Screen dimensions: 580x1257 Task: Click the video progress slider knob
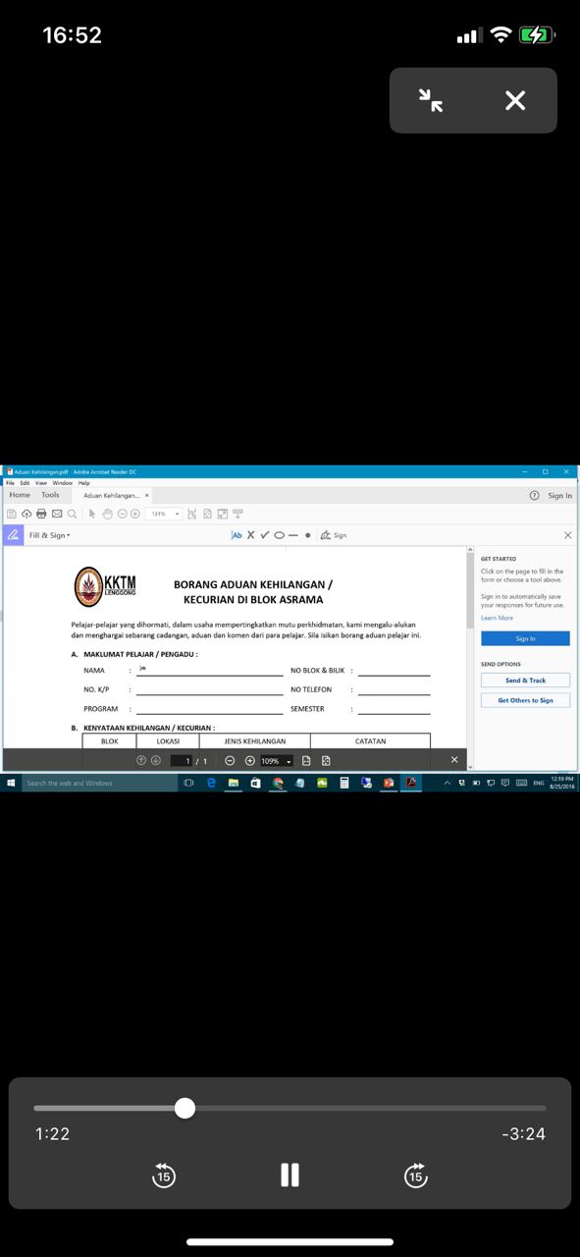(x=185, y=1109)
